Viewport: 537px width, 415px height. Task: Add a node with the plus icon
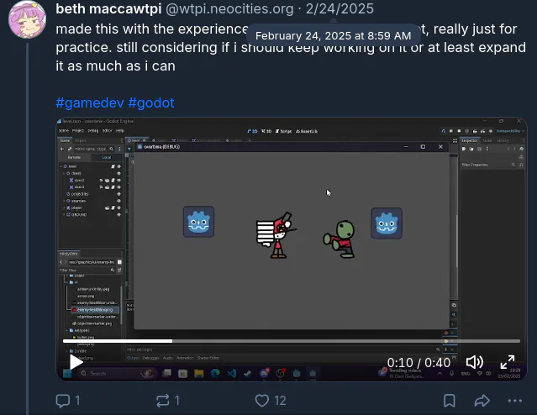point(62,149)
